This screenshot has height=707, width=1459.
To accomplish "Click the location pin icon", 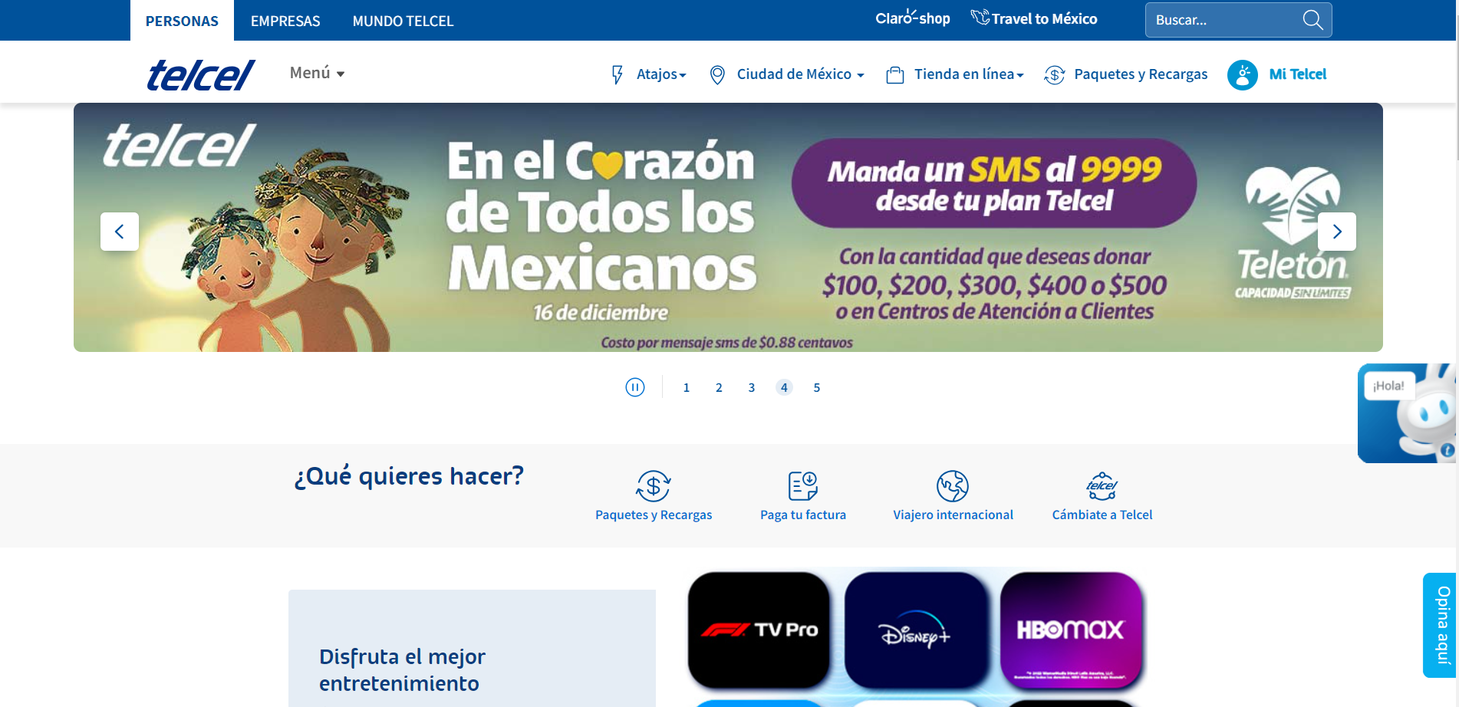I will (717, 74).
